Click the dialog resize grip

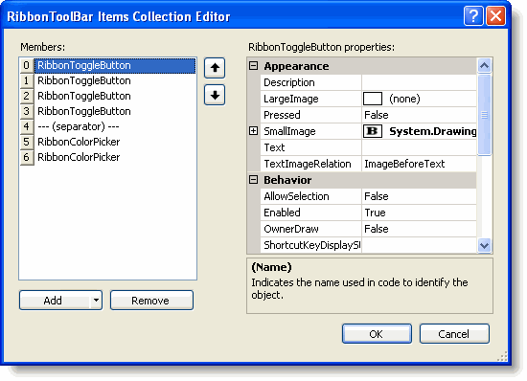pyautogui.click(x=502, y=356)
